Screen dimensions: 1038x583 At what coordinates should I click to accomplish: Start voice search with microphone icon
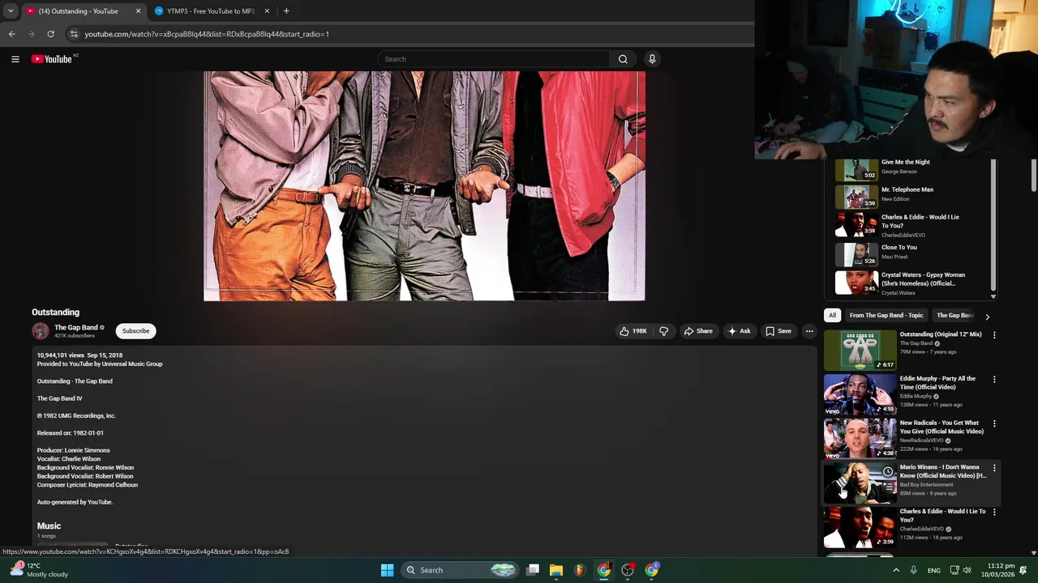click(x=652, y=59)
